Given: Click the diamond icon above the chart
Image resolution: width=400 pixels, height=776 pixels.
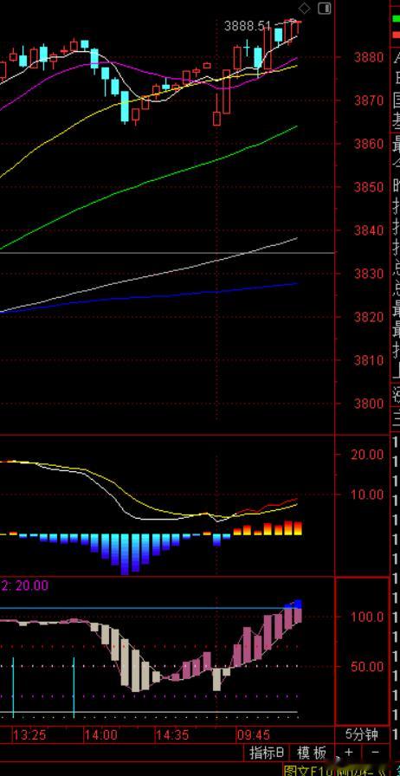Looking at the screenshot, I should [x=304, y=8].
